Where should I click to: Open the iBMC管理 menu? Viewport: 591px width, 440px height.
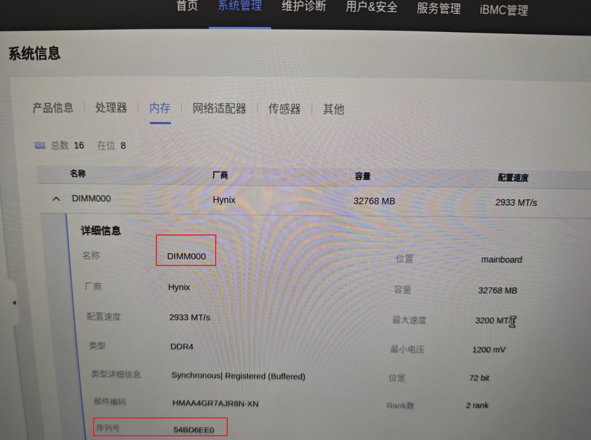point(503,10)
